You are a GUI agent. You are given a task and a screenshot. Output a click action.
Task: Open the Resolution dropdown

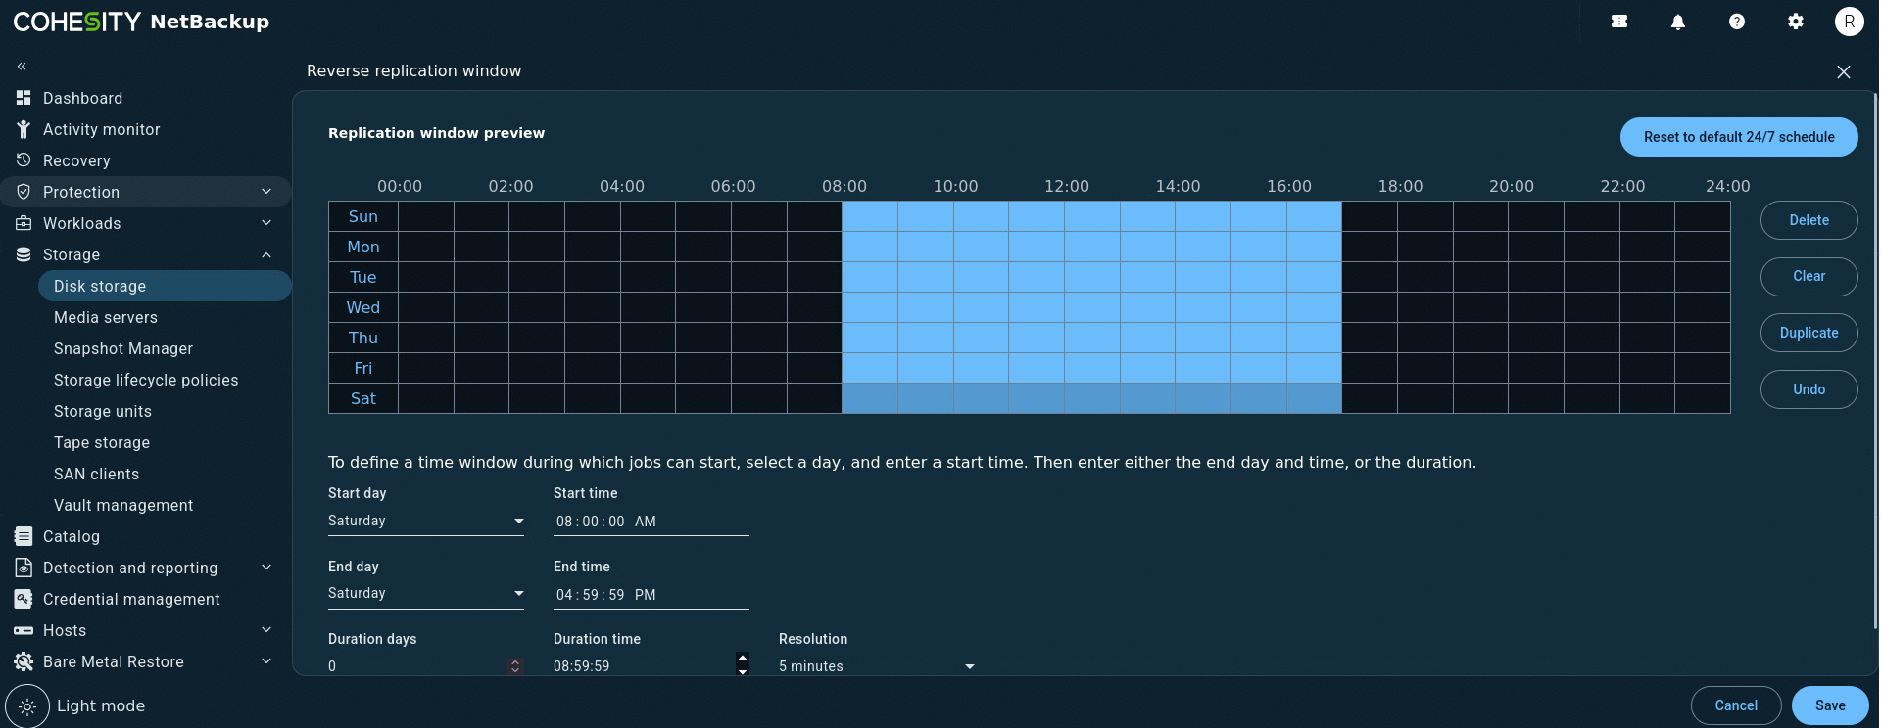coord(877,666)
